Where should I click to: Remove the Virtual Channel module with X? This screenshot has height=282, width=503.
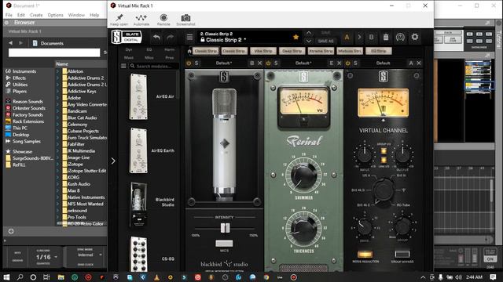[419, 63]
